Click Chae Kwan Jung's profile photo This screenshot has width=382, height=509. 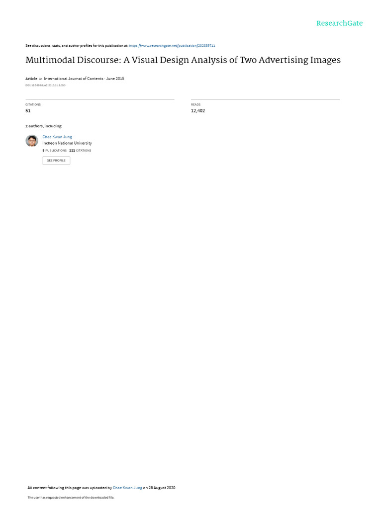click(x=32, y=141)
